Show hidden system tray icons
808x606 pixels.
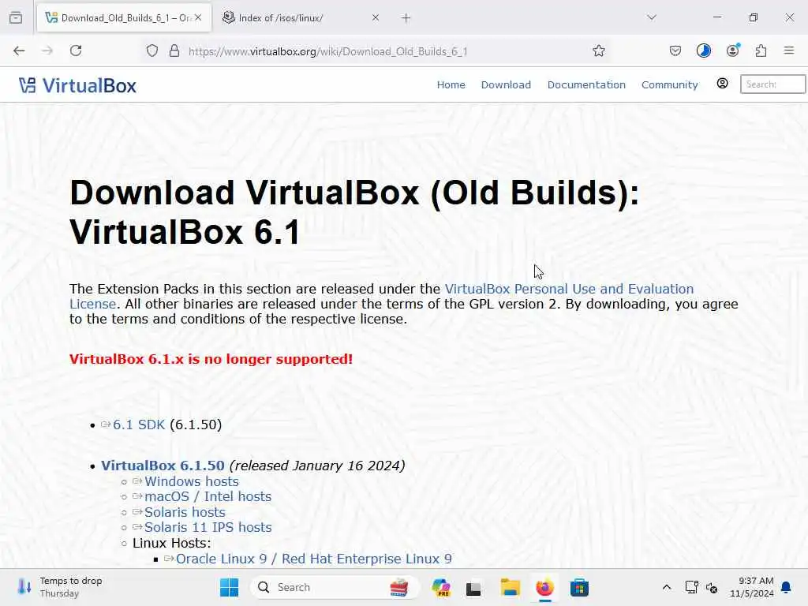point(666,587)
